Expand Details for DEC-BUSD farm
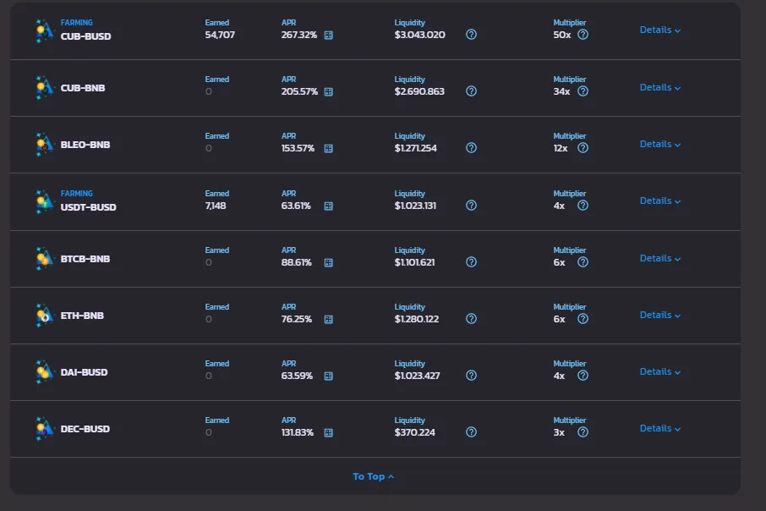 click(660, 429)
